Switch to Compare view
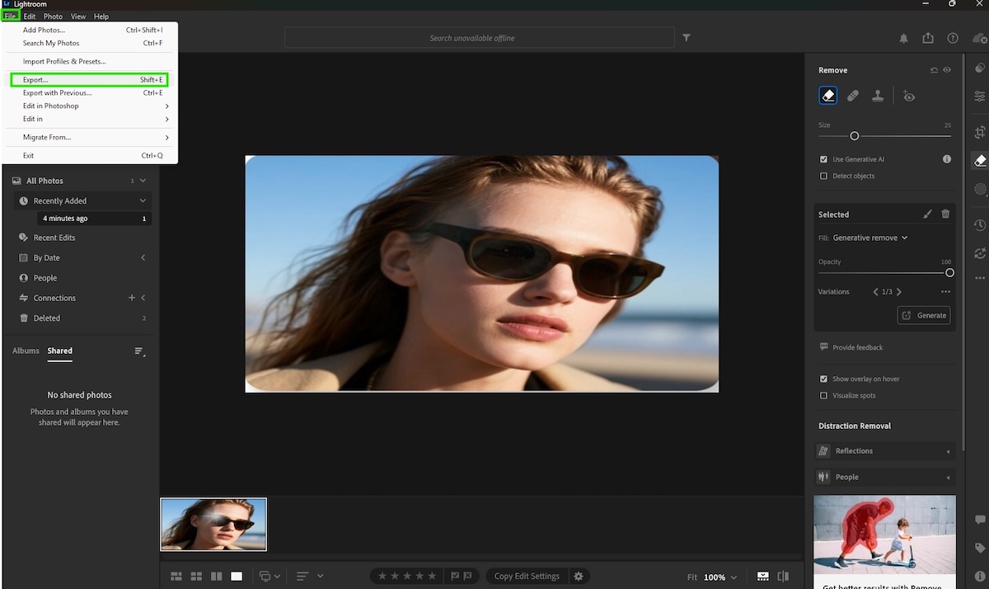The width and height of the screenshot is (989, 589). [x=216, y=576]
